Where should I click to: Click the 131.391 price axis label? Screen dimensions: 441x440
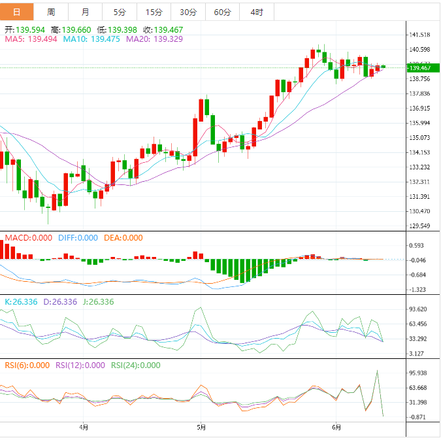point(419,197)
